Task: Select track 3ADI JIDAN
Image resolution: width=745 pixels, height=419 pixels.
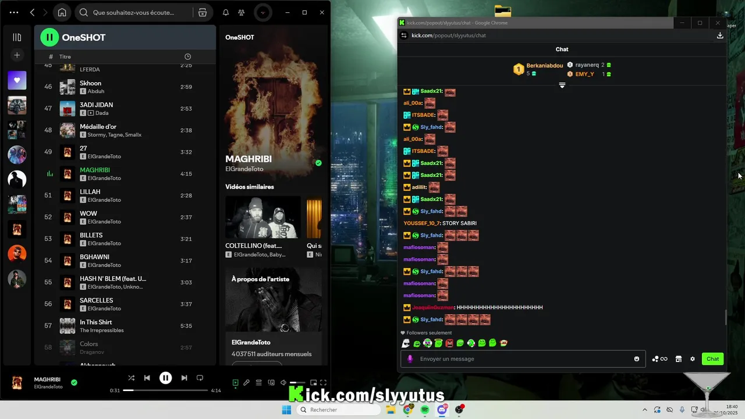Action: click(125, 108)
